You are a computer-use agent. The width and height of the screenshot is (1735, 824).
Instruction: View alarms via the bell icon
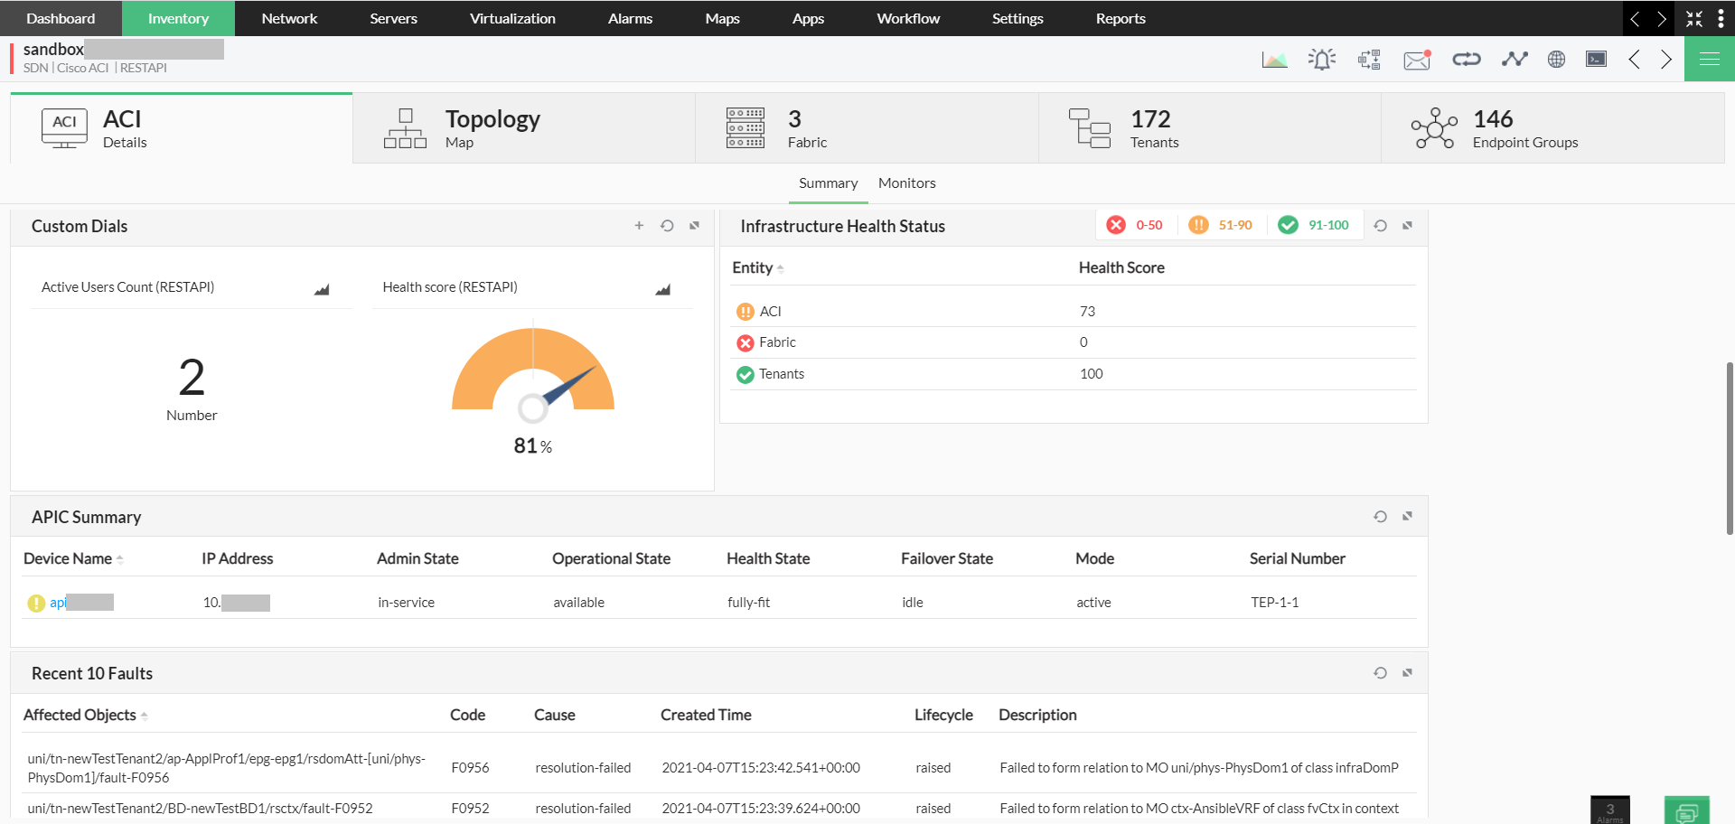[x=1321, y=59]
